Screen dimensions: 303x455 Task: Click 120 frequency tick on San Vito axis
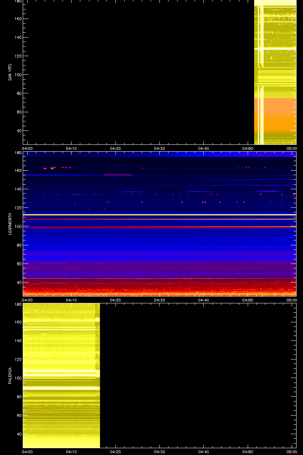[x=18, y=56]
